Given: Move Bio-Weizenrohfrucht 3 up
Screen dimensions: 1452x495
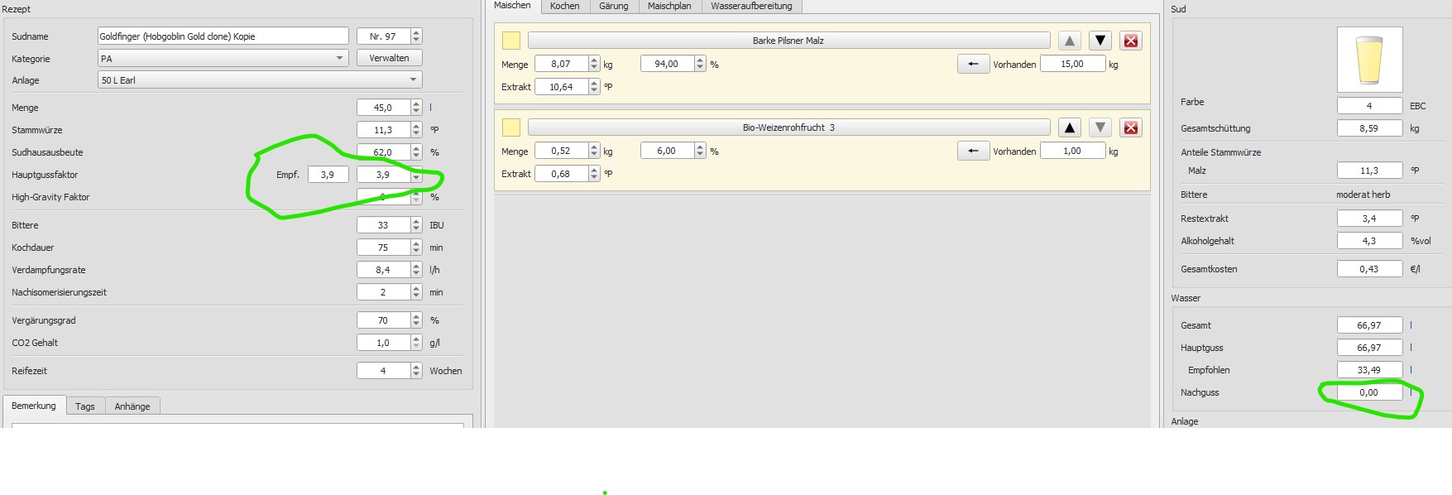Looking at the screenshot, I should (1070, 127).
